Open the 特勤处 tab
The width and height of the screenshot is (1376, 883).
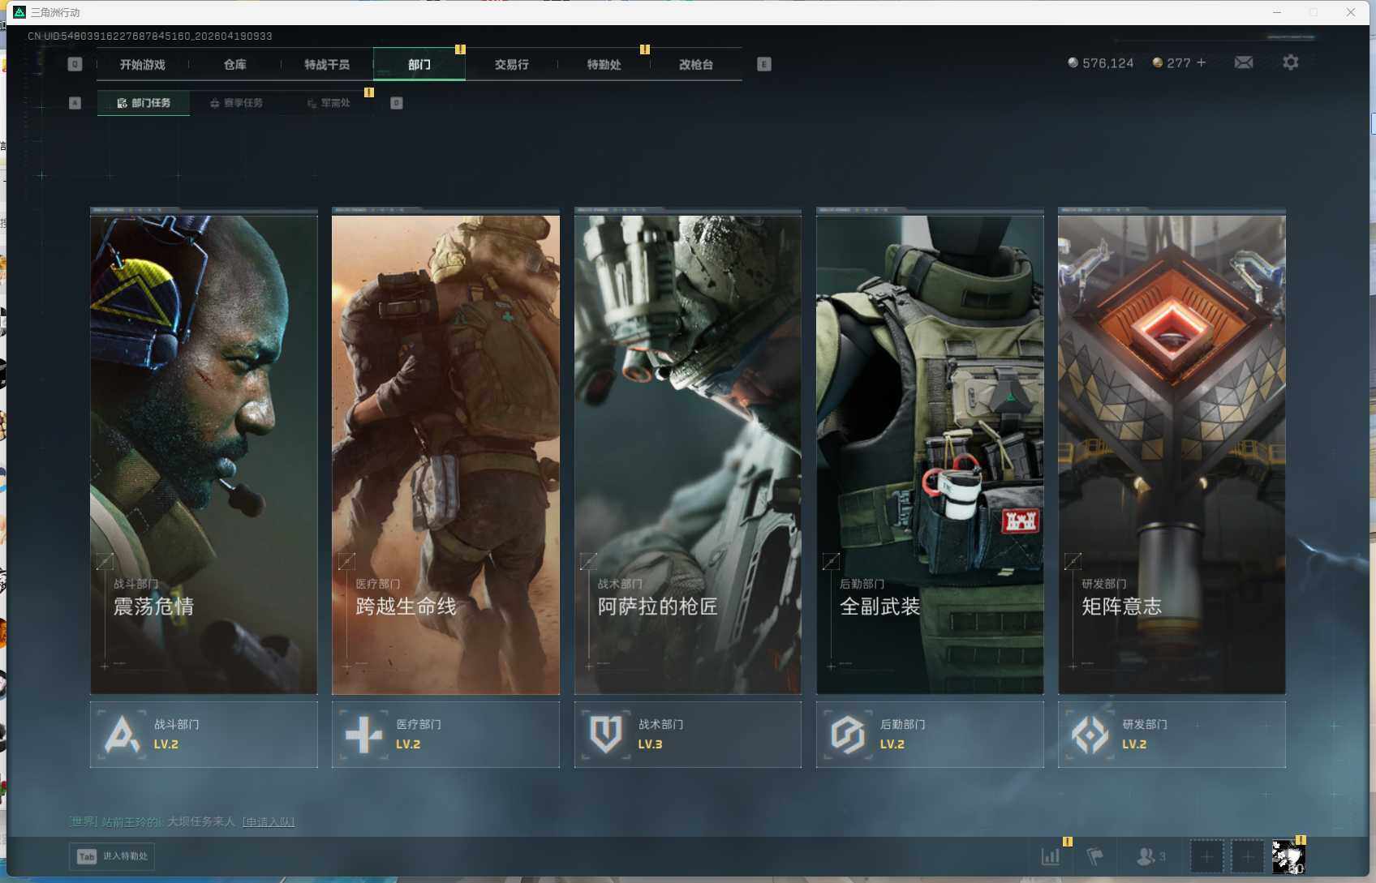[604, 64]
